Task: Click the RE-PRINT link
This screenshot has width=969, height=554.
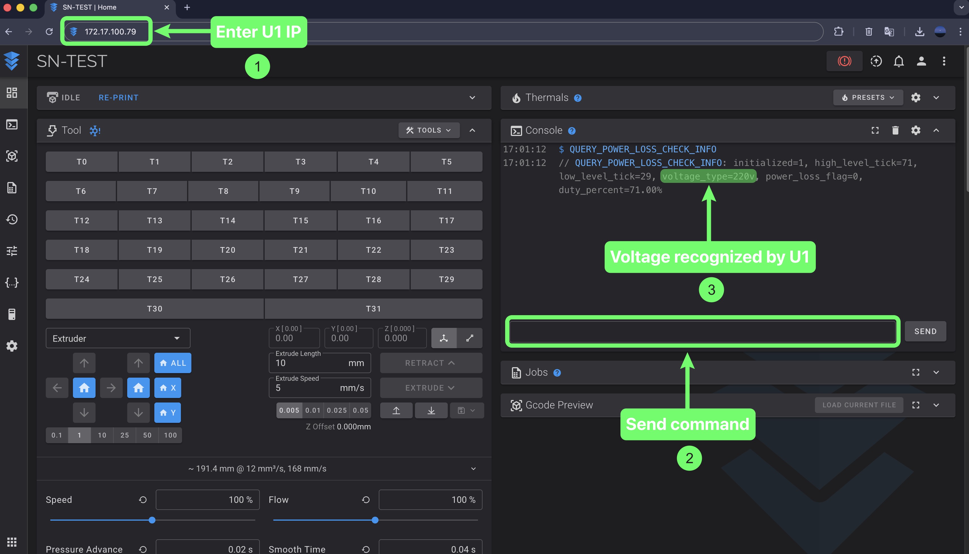Action: [118, 98]
